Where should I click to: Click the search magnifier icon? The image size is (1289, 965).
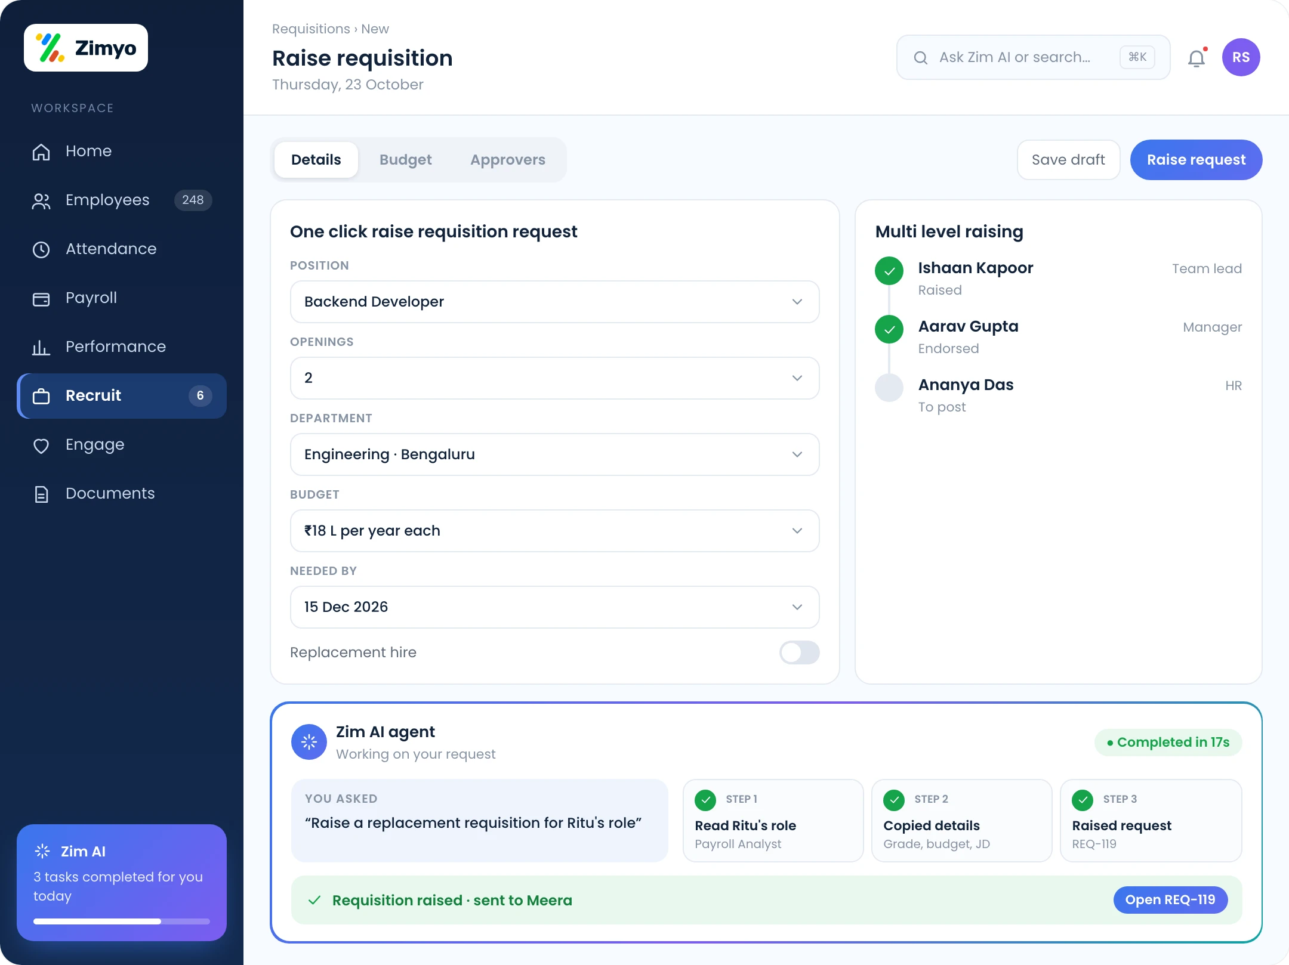point(921,58)
